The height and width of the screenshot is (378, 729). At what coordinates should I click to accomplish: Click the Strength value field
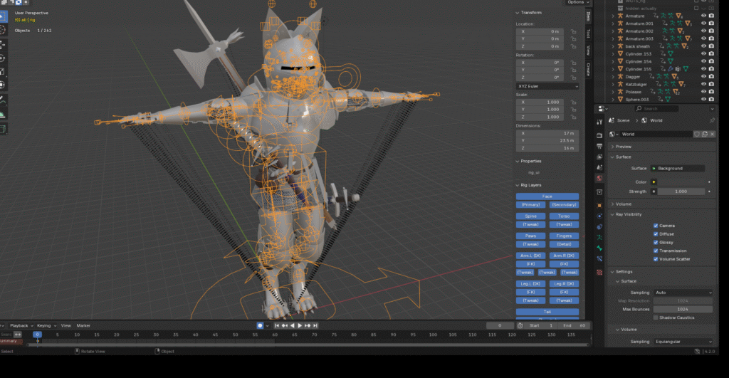click(x=680, y=191)
